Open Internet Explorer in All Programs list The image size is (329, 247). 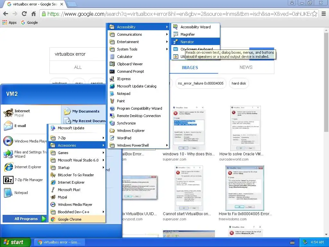tap(77, 182)
